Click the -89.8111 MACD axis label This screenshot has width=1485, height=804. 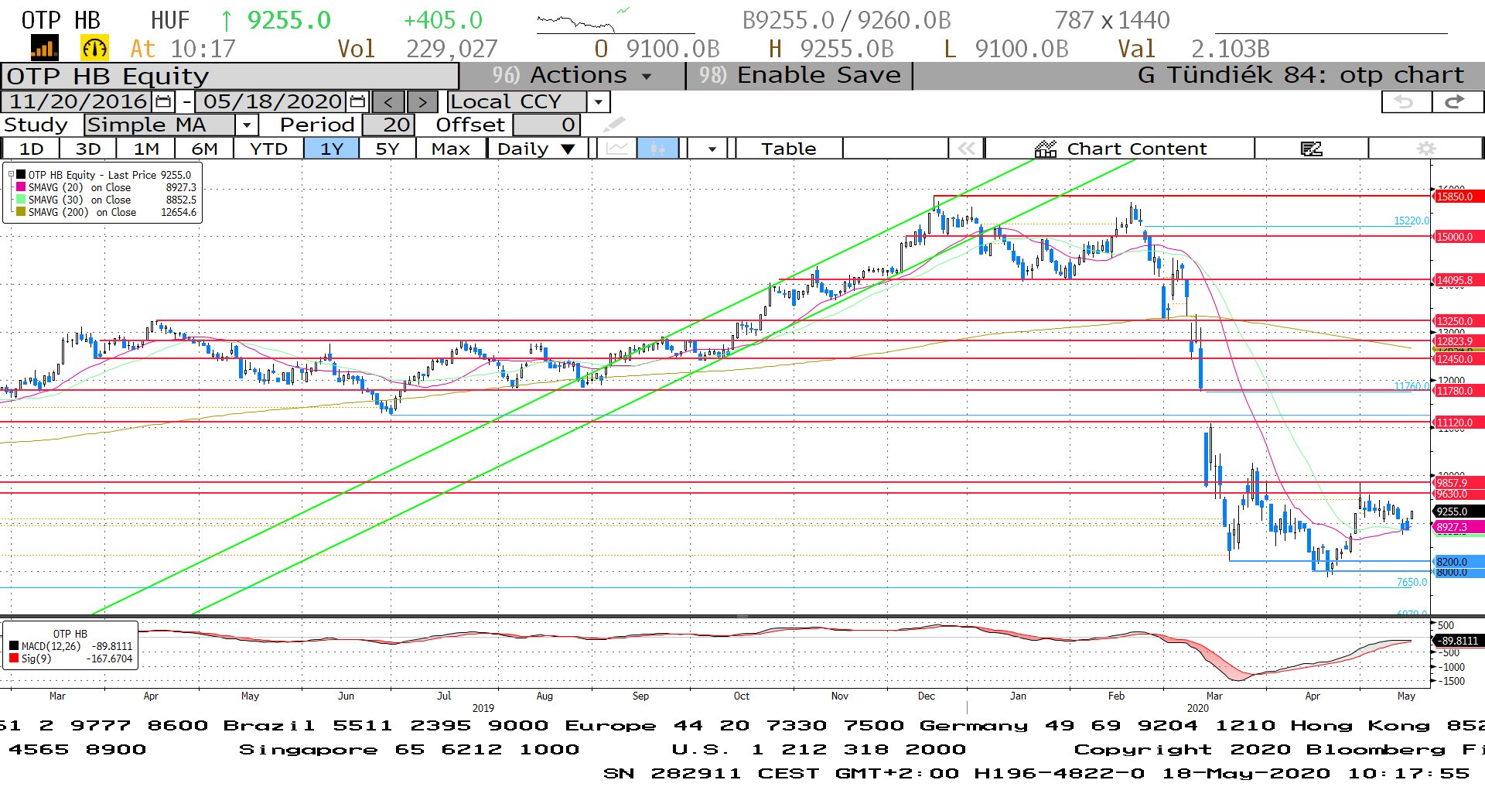click(x=1459, y=641)
